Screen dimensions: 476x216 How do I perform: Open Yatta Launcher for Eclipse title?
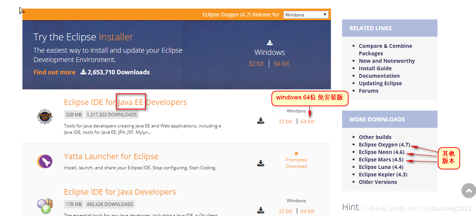click(x=111, y=156)
